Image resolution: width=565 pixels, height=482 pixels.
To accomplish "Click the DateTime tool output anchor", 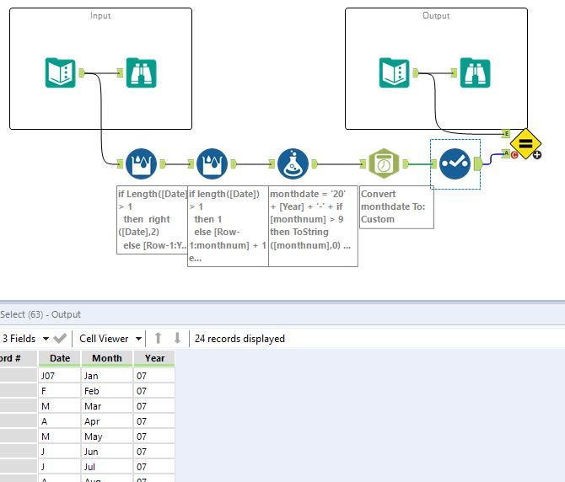I will click(406, 163).
